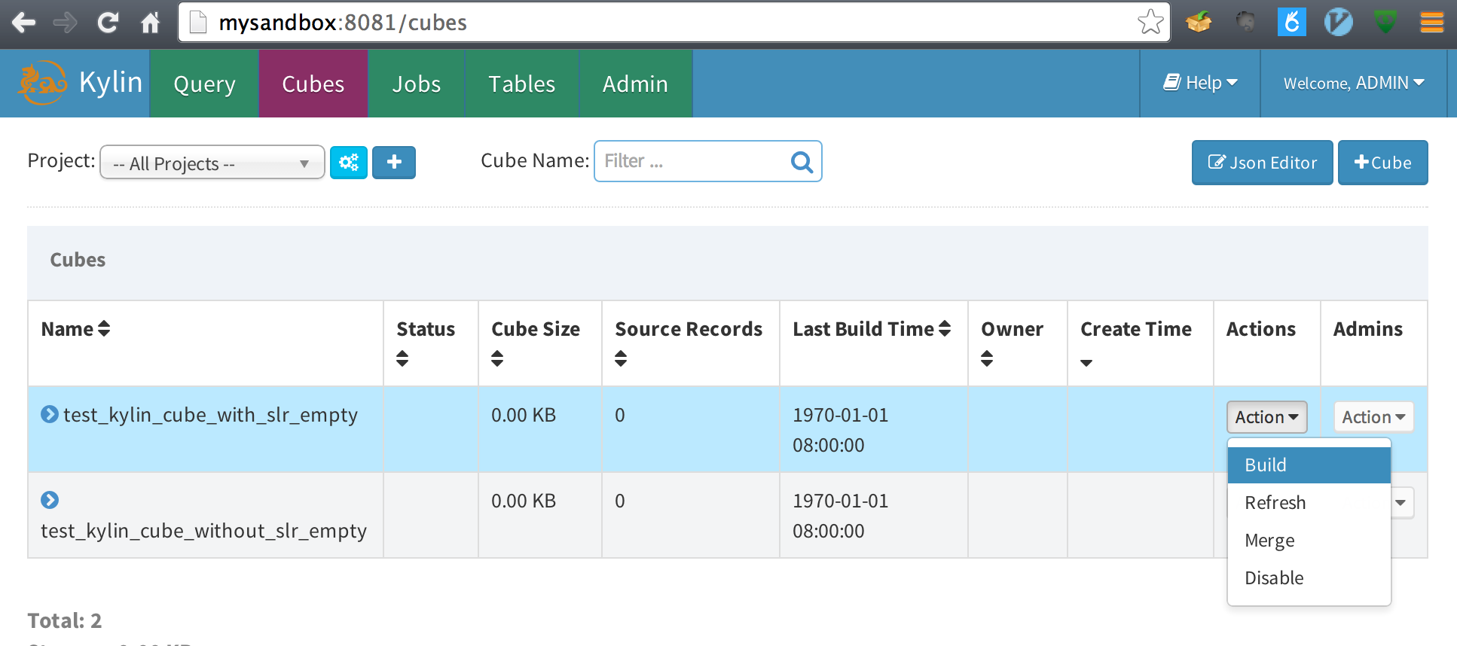This screenshot has width=1457, height=646.
Task: Click the browser back arrow
Action: pos(23,23)
